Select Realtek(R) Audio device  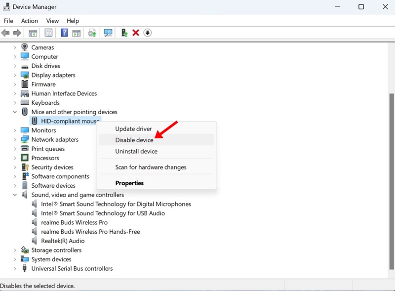63,241
